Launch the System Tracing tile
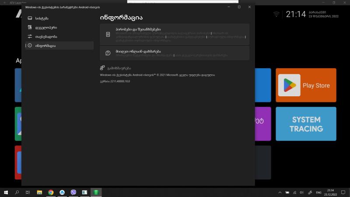 [307, 124]
